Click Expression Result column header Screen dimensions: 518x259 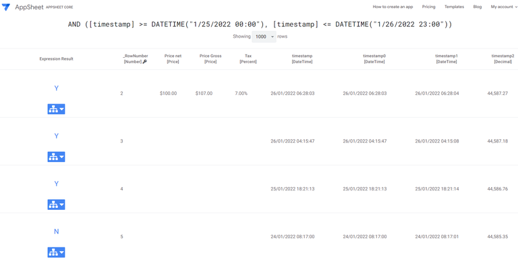[x=57, y=59]
